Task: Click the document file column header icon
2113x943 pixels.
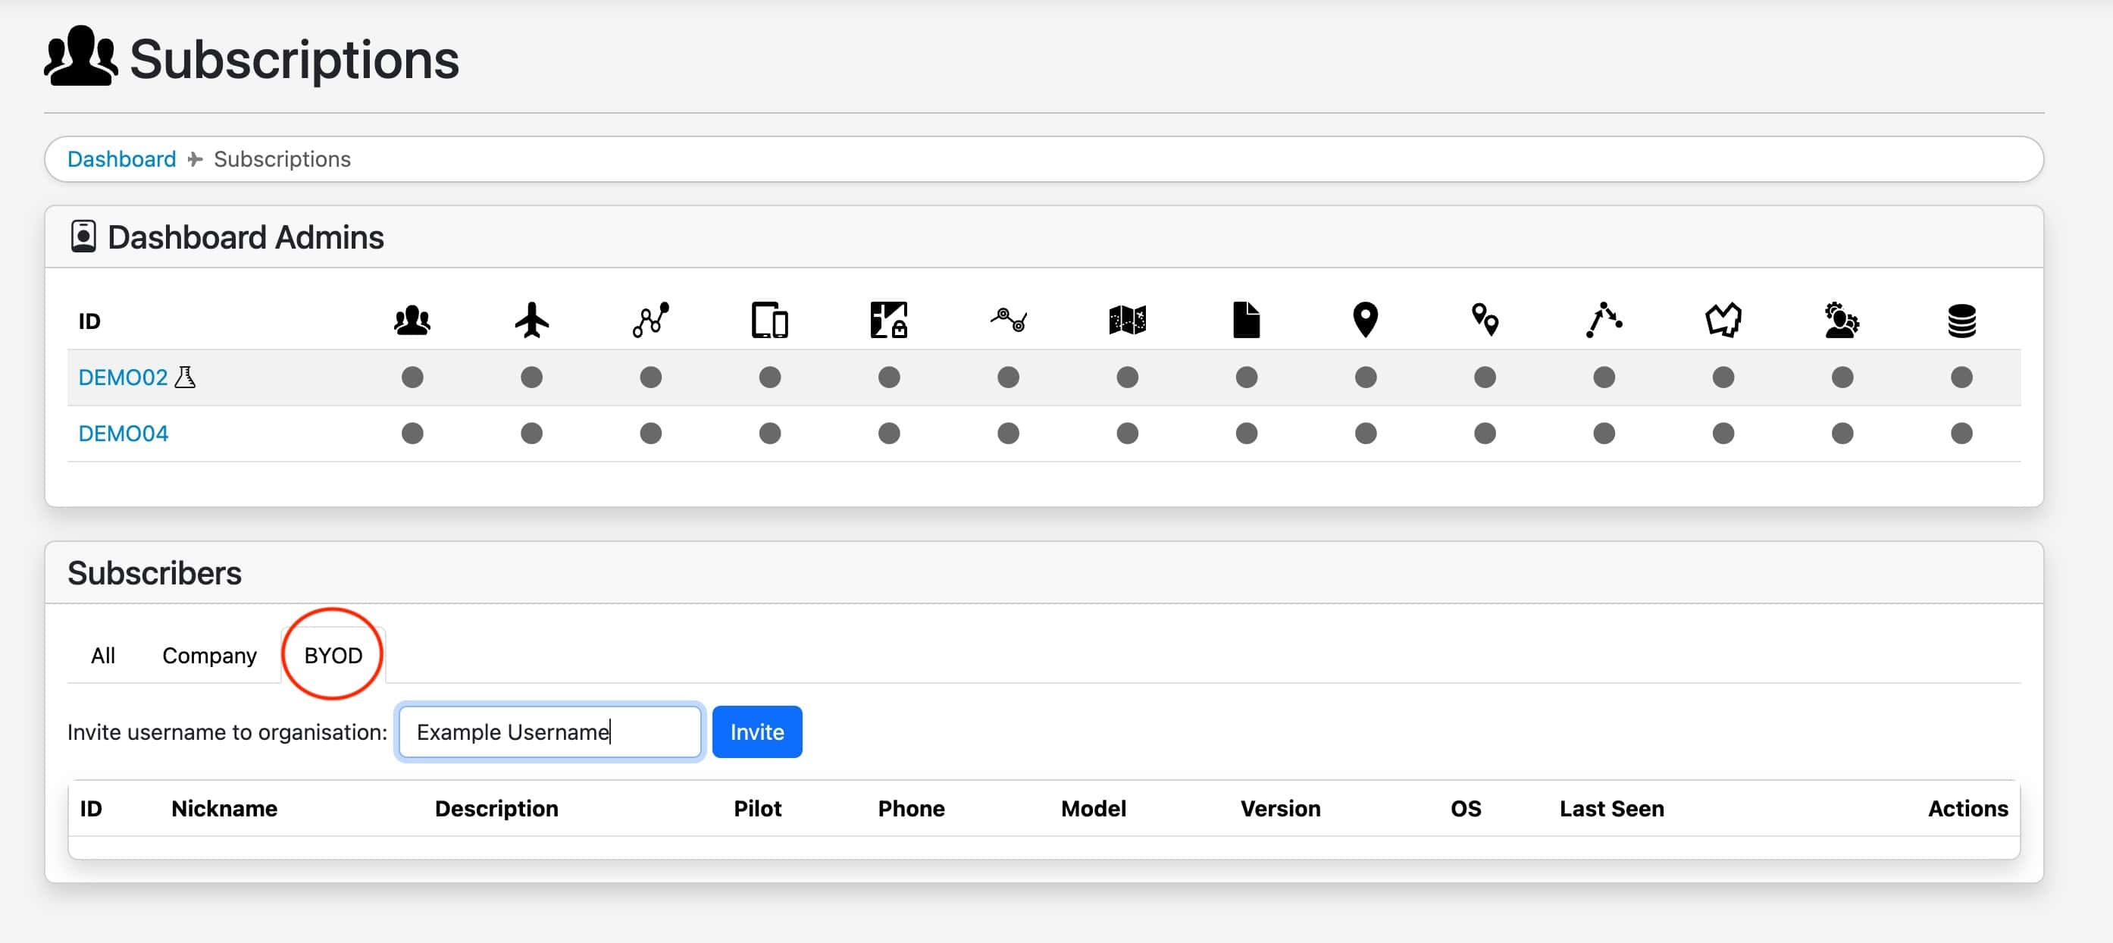Action: [1246, 320]
